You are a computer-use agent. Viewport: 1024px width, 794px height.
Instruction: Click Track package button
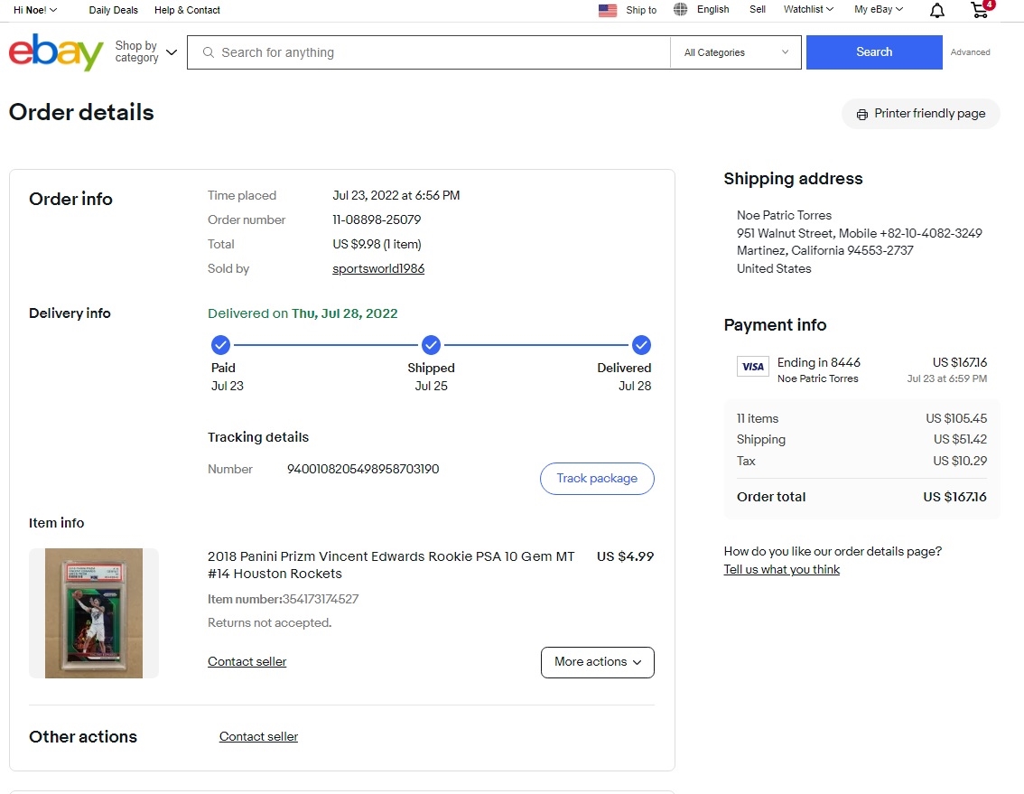pyautogui.click(x=597, y=479)
